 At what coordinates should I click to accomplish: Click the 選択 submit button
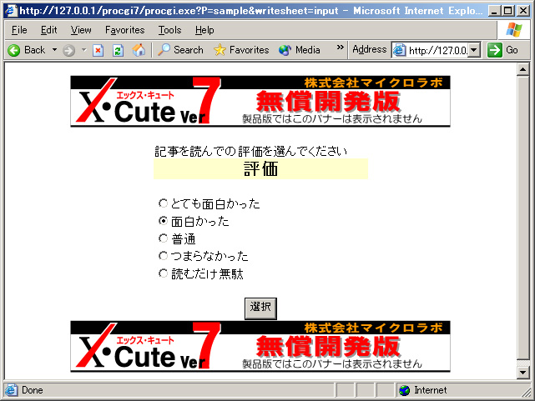pyautogui.click(x=260, y=308)
